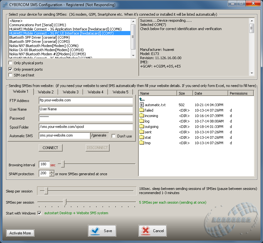
Task: Select Communications Port (COM1) device
Action: coord(70,25)
